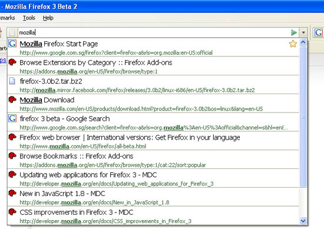The height and width of the screenshot is (229, 324).
Task: Click red favicon next to Mozilla Download
Action: (x=12, y=99)
